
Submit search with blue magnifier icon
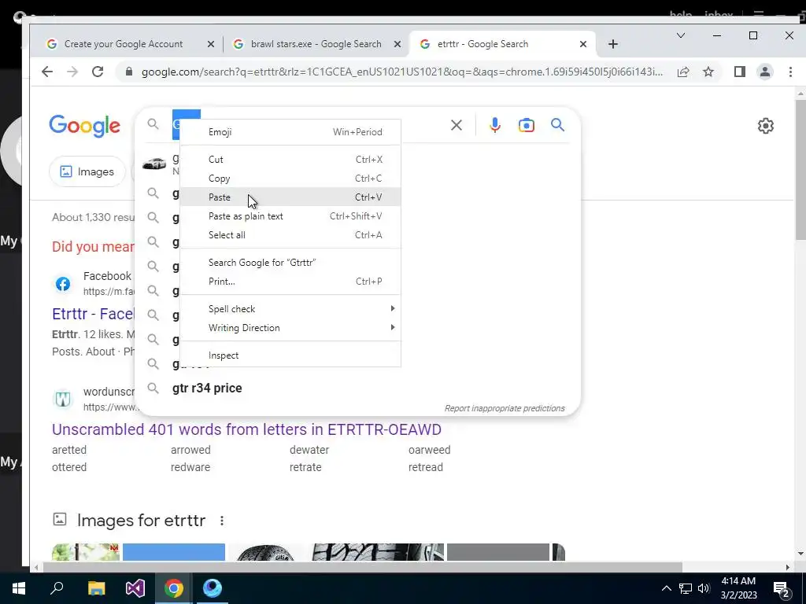(558, 125)
